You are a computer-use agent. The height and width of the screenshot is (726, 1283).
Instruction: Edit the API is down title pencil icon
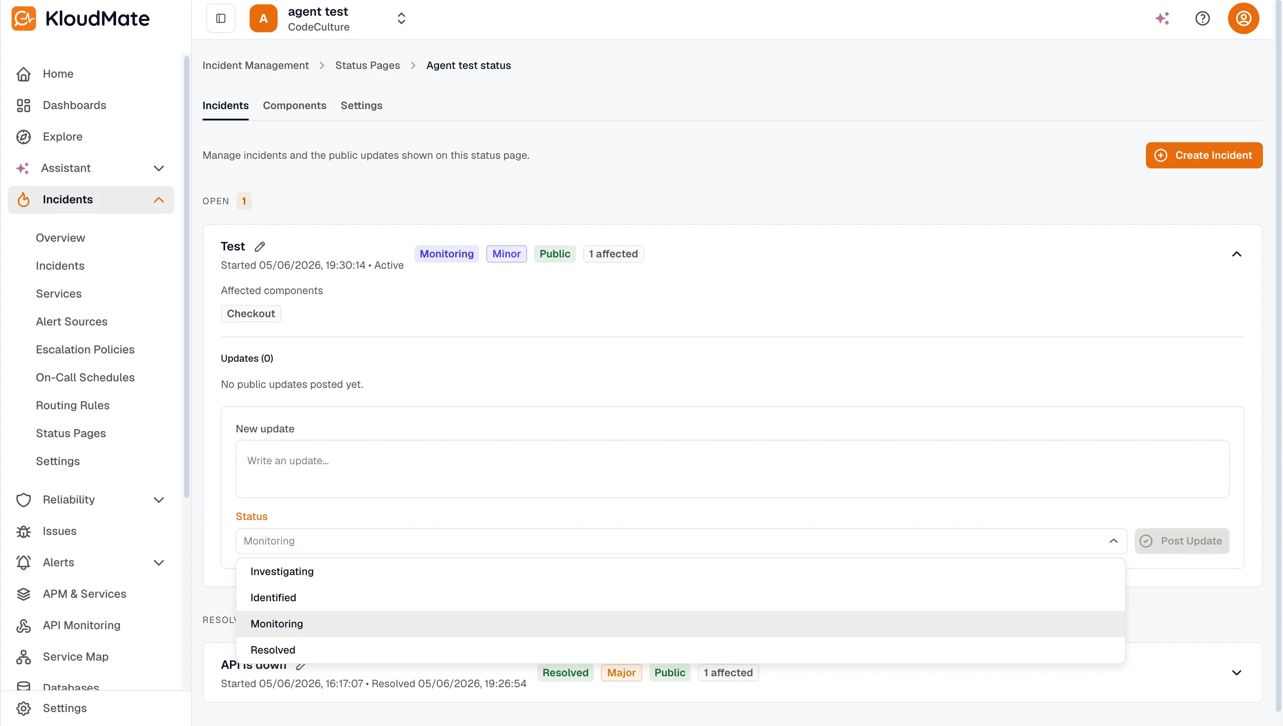pos(301,666)
